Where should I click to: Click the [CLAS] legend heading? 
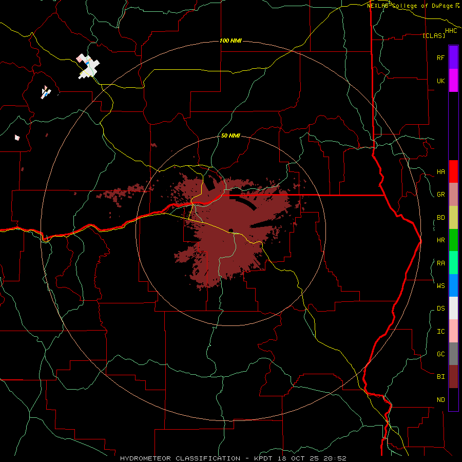click(434, 35)
